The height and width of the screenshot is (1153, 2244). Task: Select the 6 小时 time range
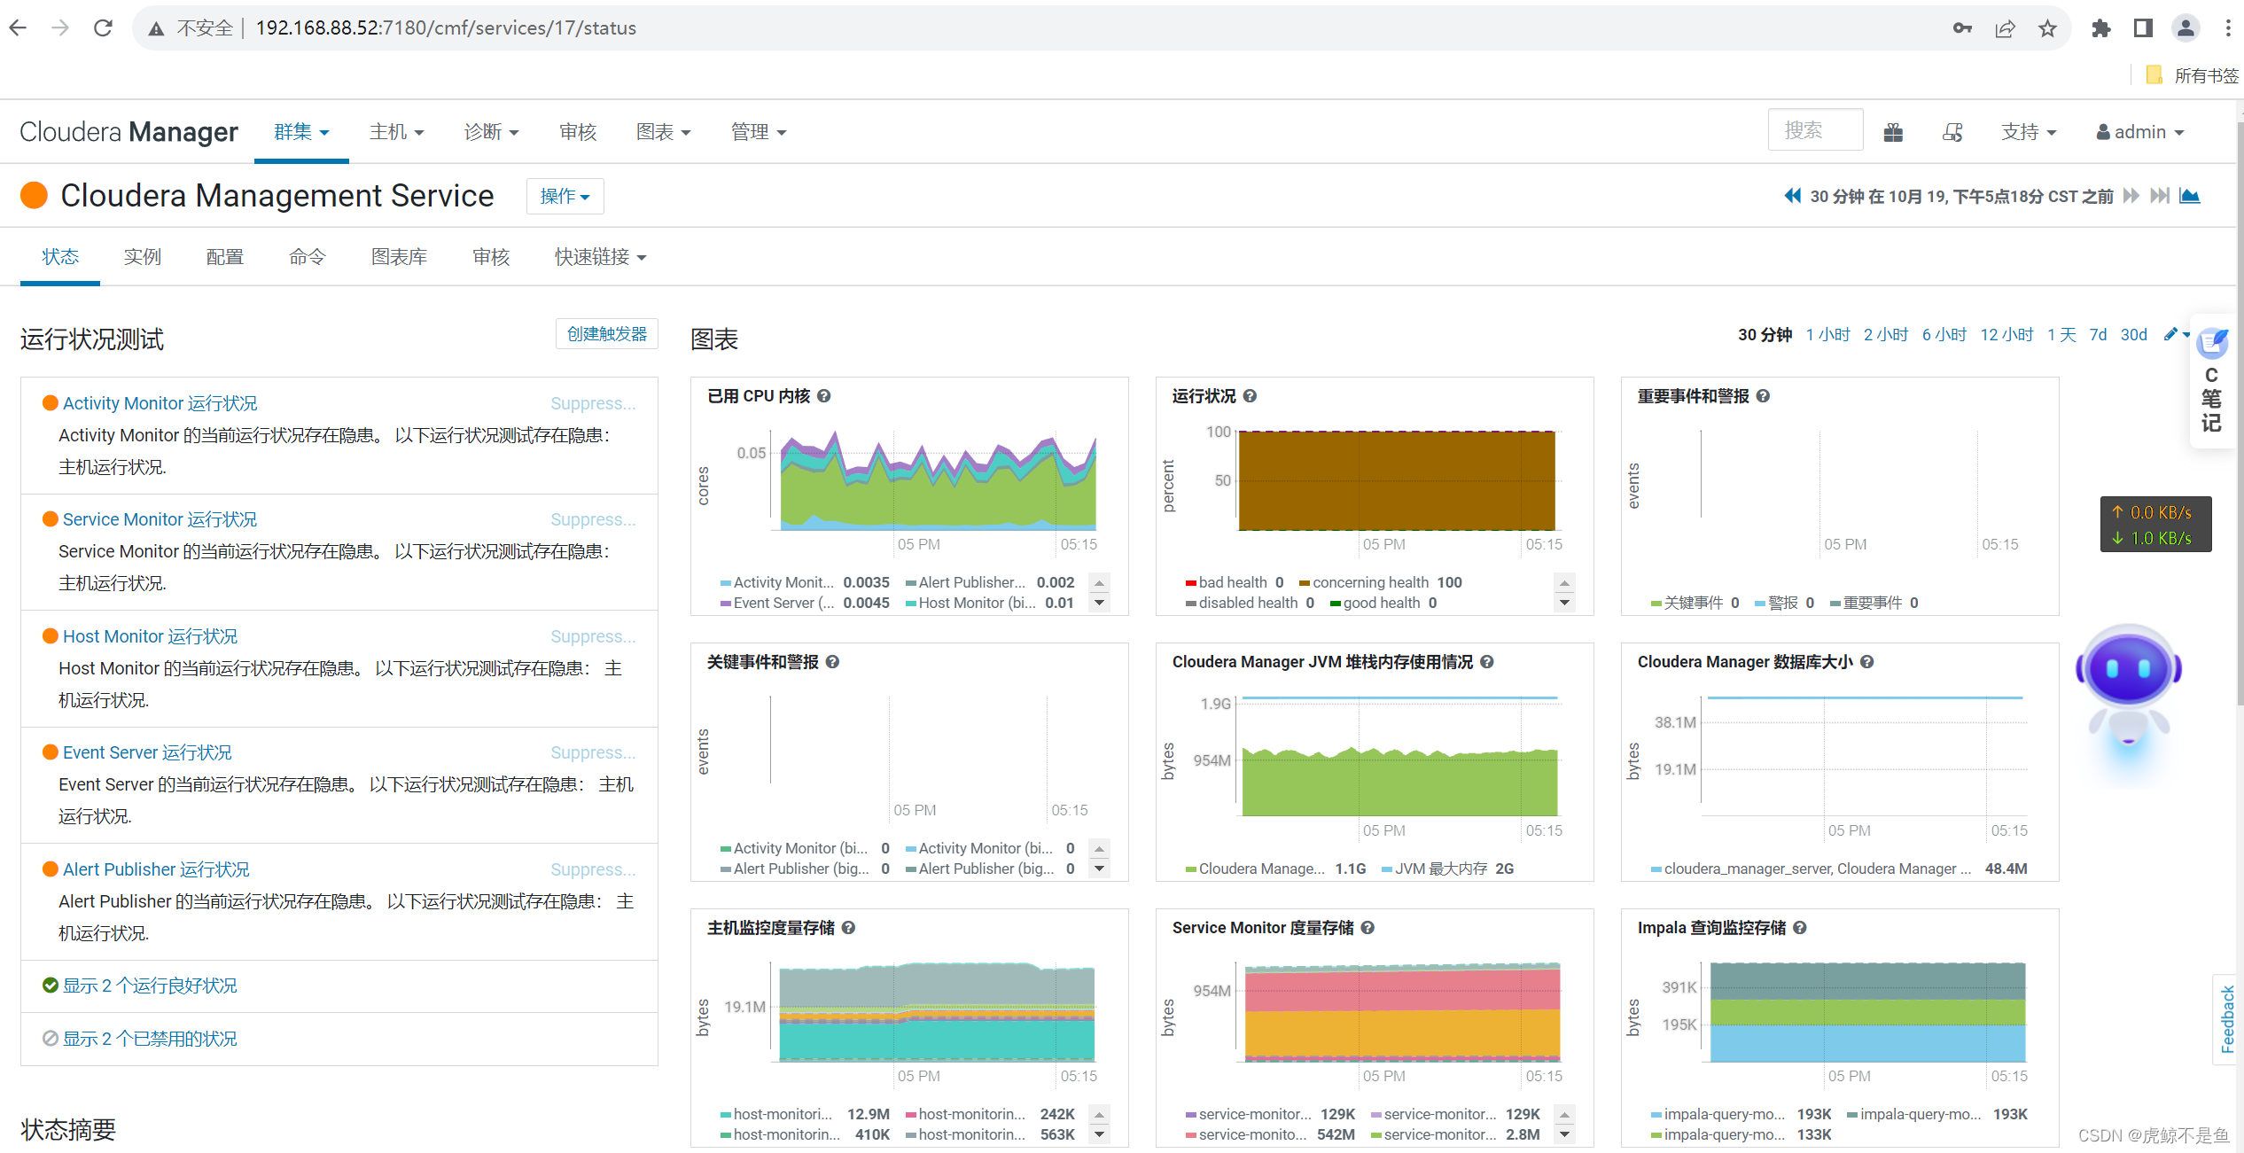(1944, 334)
